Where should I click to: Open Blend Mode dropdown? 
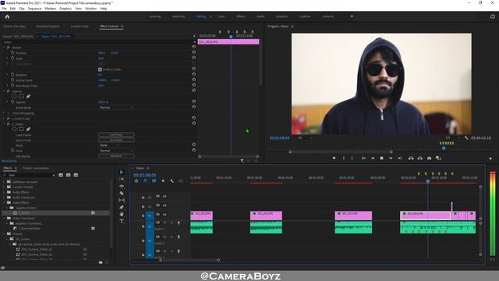pos(116,108)
